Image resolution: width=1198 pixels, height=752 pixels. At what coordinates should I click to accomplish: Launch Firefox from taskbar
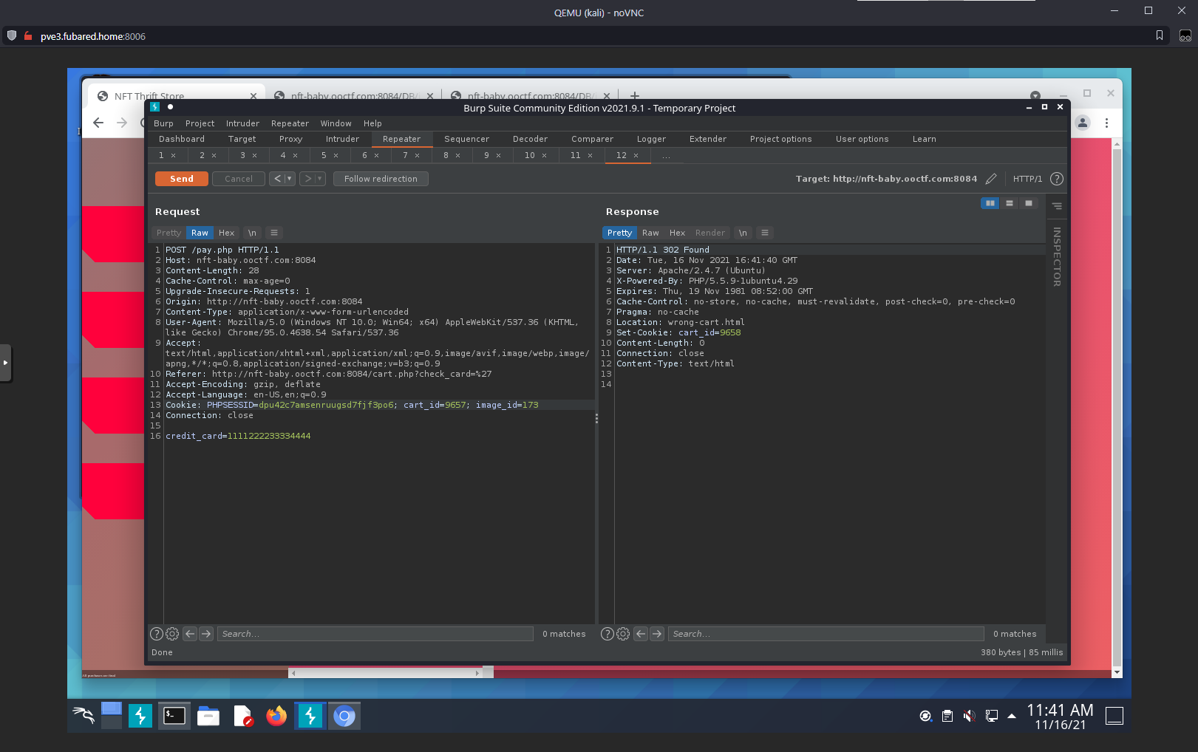[x=276, y=716]
